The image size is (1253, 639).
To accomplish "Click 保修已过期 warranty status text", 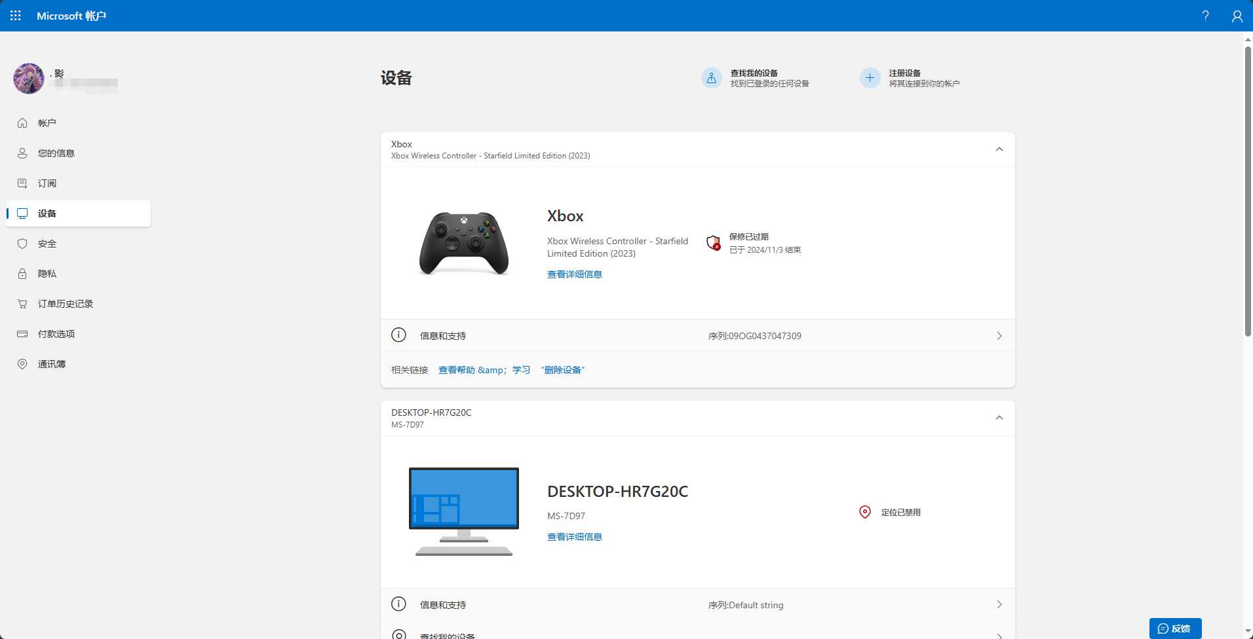I will pyautogui.click(x=749, y=237).
